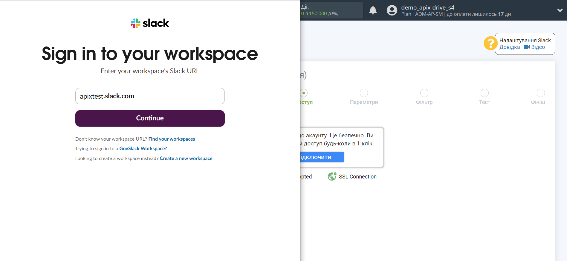Click the user avatar icon

[392, 10]
